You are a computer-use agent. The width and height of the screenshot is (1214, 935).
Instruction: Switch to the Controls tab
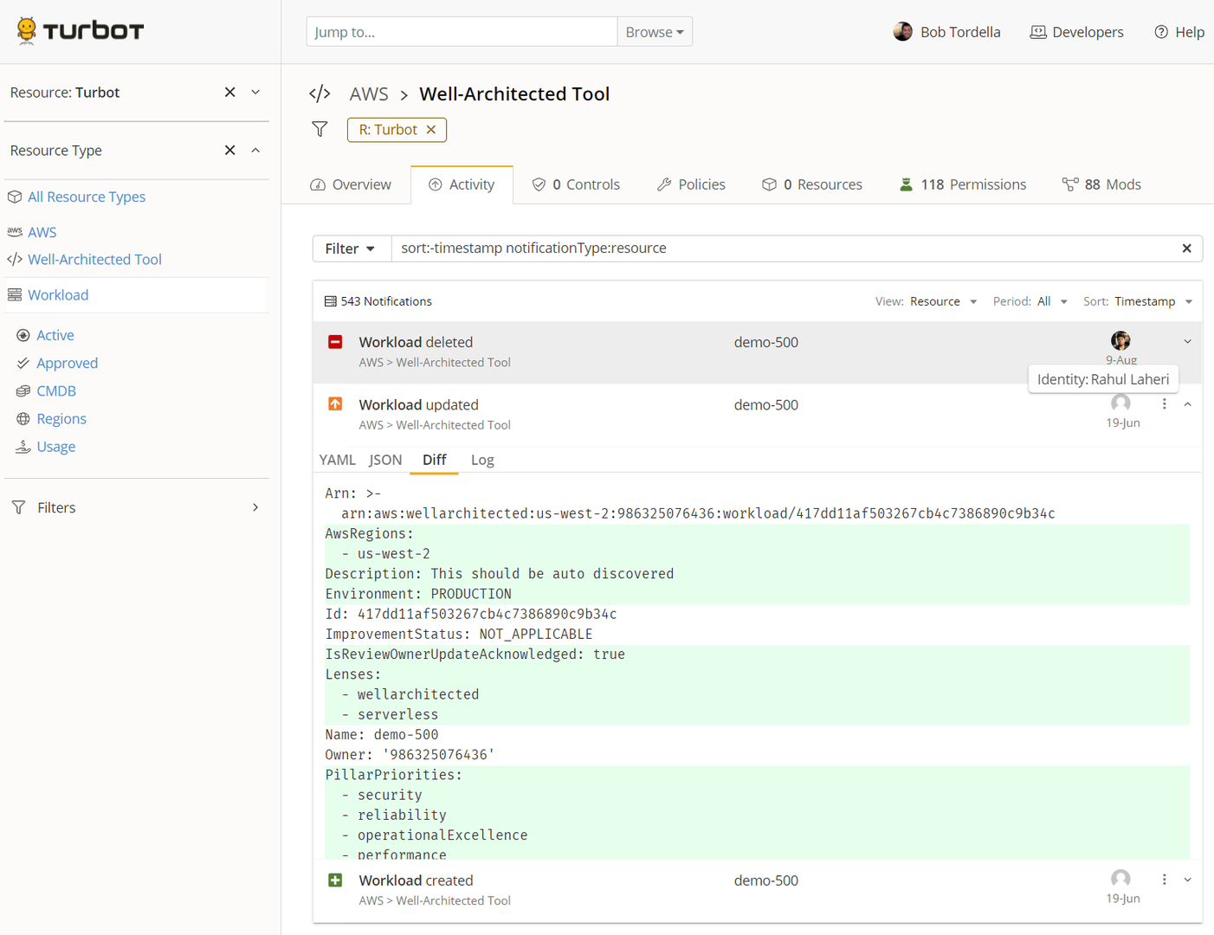576,184
